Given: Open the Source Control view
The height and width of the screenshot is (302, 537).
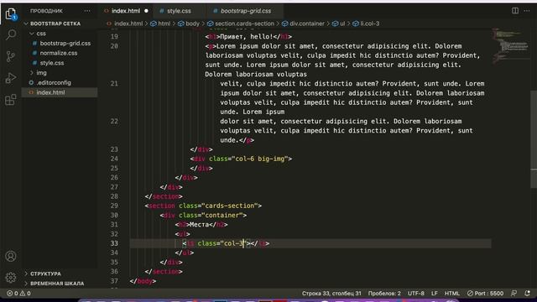Looking at the screenshot, I should click(11, 56).
